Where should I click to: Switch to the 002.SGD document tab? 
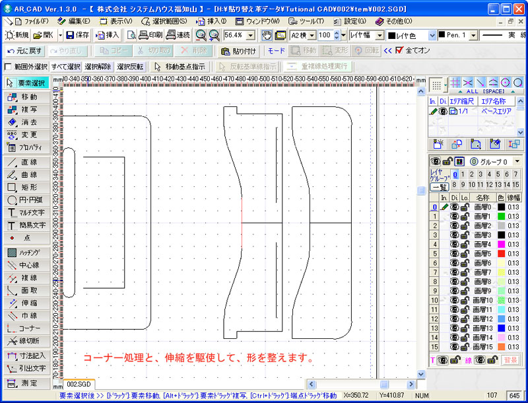coord(79,384)
